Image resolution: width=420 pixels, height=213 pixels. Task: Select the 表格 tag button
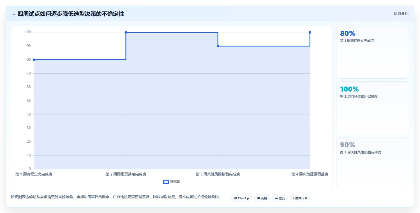click(x=262, y=198)
